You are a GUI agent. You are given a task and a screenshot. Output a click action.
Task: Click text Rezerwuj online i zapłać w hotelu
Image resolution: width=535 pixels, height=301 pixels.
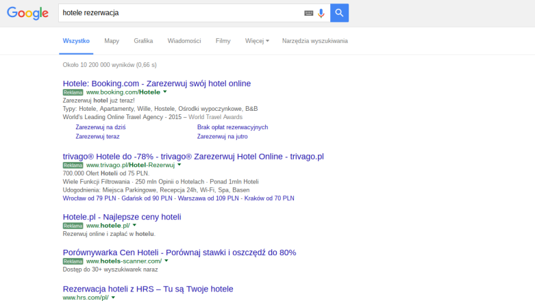pos(109,234)
